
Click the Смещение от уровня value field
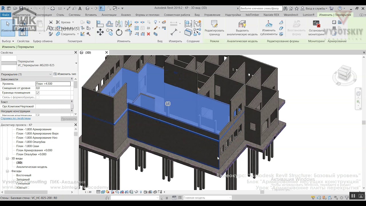click(x=53, y=88)
